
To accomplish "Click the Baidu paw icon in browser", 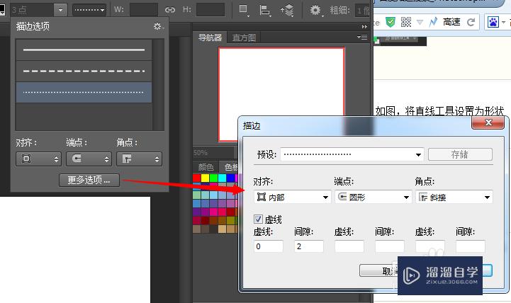I will click(x=493, y=22).
